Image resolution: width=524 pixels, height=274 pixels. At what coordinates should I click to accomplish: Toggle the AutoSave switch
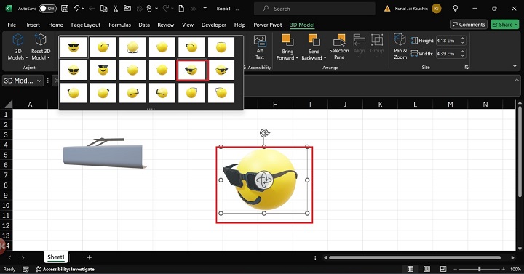47,9
